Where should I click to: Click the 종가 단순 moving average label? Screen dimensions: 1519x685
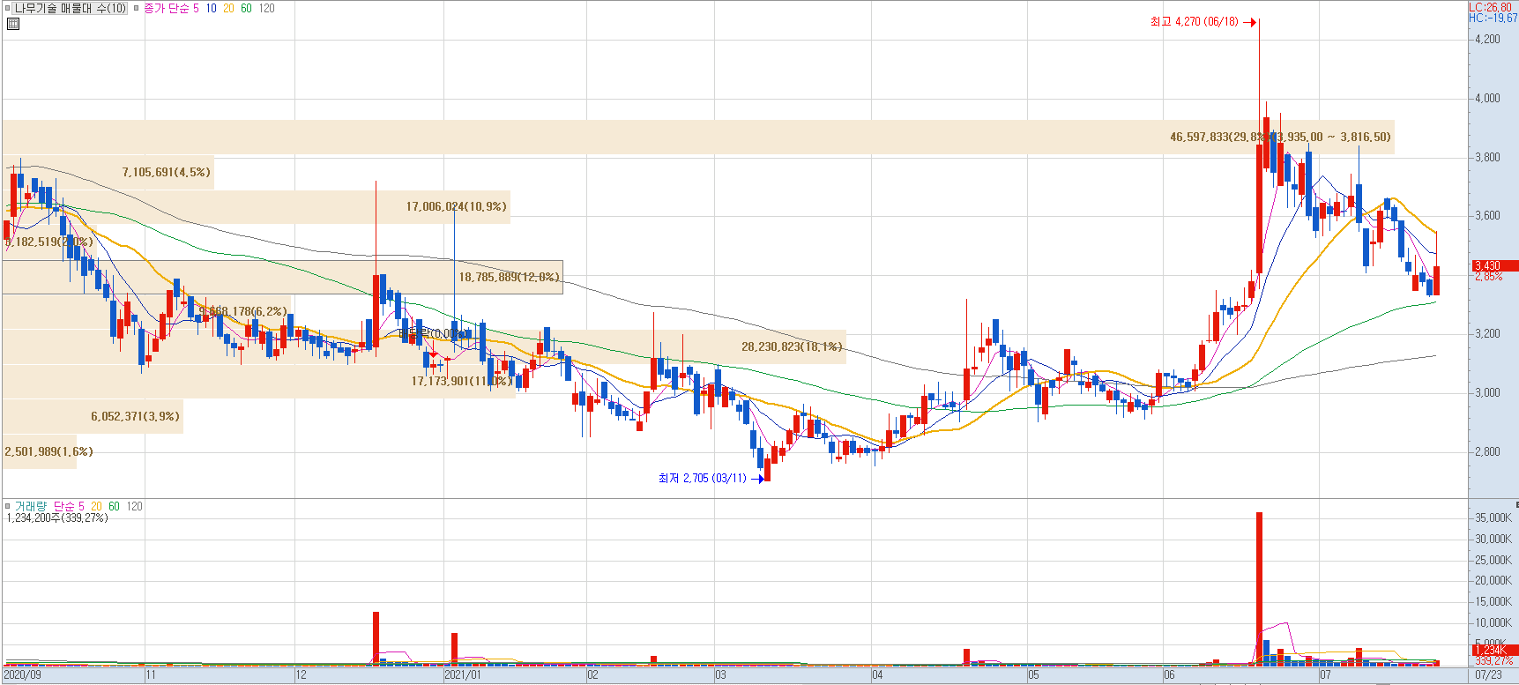pyautogui.click(x=166, y=8)
